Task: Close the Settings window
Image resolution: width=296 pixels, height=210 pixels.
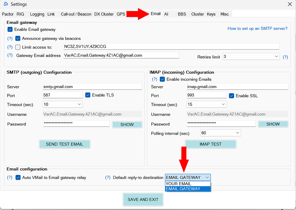Action: pyautogui.click(x=290, y=4)
